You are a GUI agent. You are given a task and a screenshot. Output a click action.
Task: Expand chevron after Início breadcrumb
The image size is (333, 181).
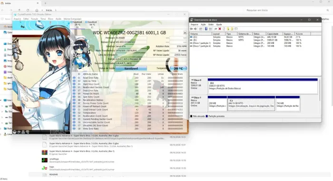pyautogui.click(x=56, y=10)
